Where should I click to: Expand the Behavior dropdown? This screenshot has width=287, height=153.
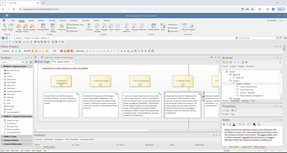pyautogui.click(x=173, y=25)
